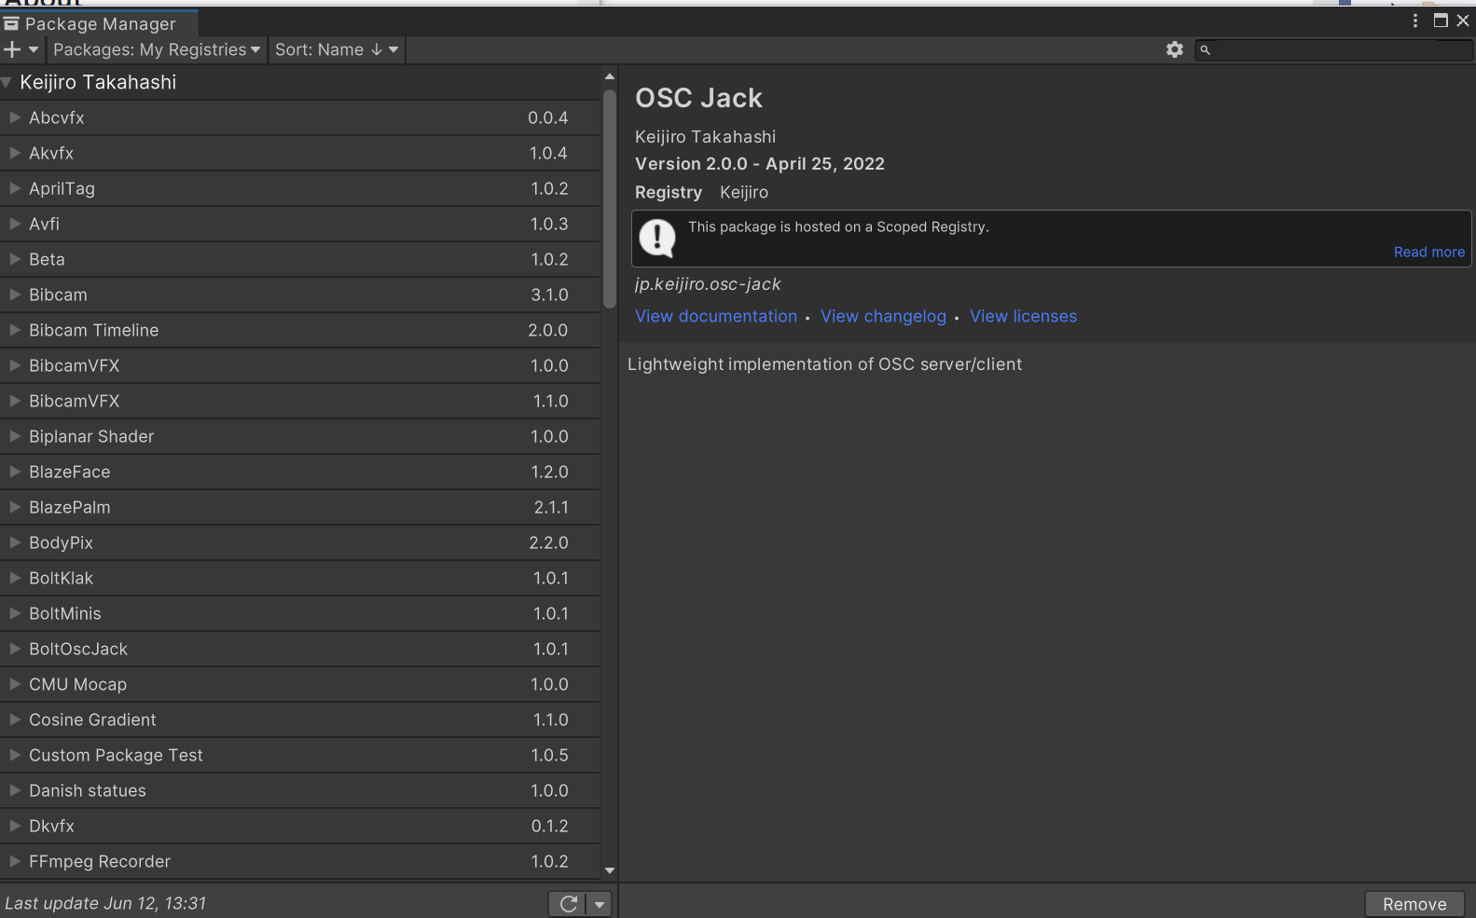Click the package list scrollbar thumb
Screen dimensions: 1476x918
[x=610, y=198]
